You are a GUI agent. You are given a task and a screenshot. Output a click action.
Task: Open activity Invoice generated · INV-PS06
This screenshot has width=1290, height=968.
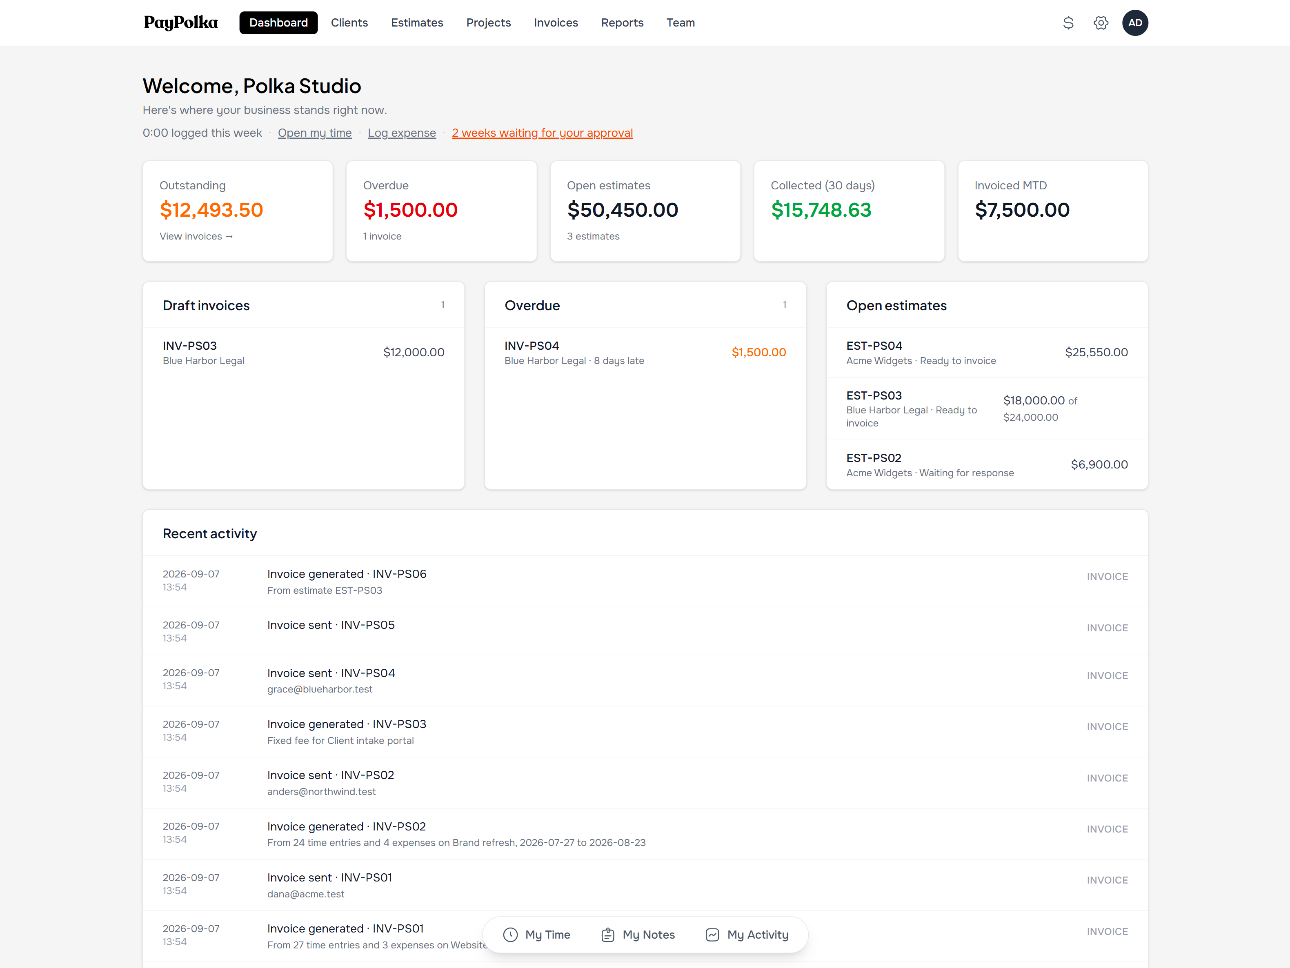pos(645,582)
